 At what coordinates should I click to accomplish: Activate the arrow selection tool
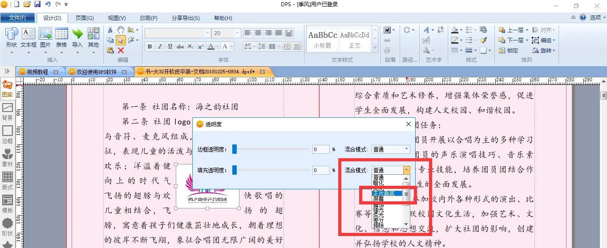tap(120, 40)
